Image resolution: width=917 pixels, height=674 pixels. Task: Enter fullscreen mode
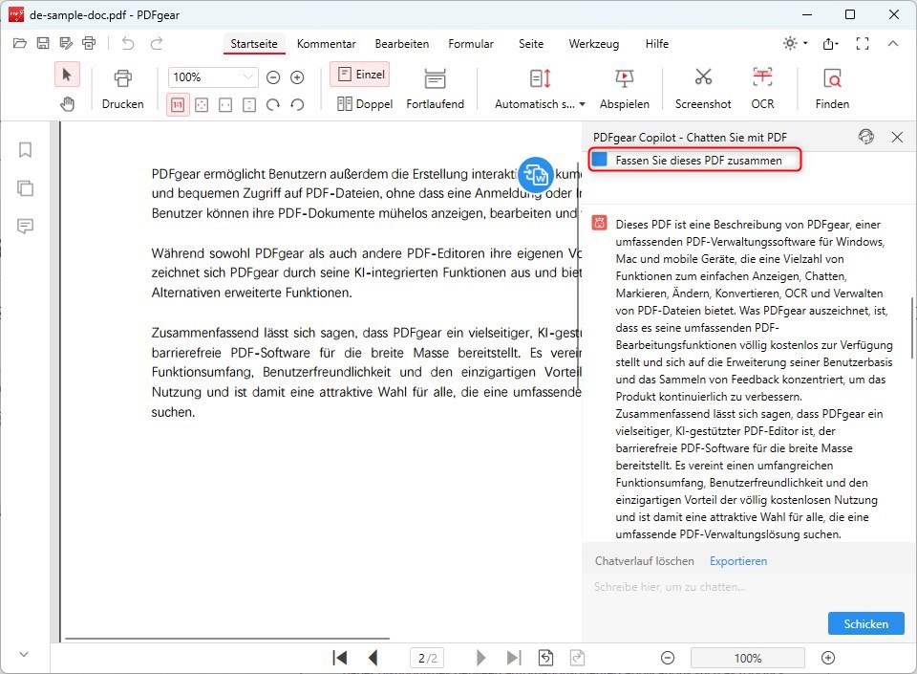point(862,43)
